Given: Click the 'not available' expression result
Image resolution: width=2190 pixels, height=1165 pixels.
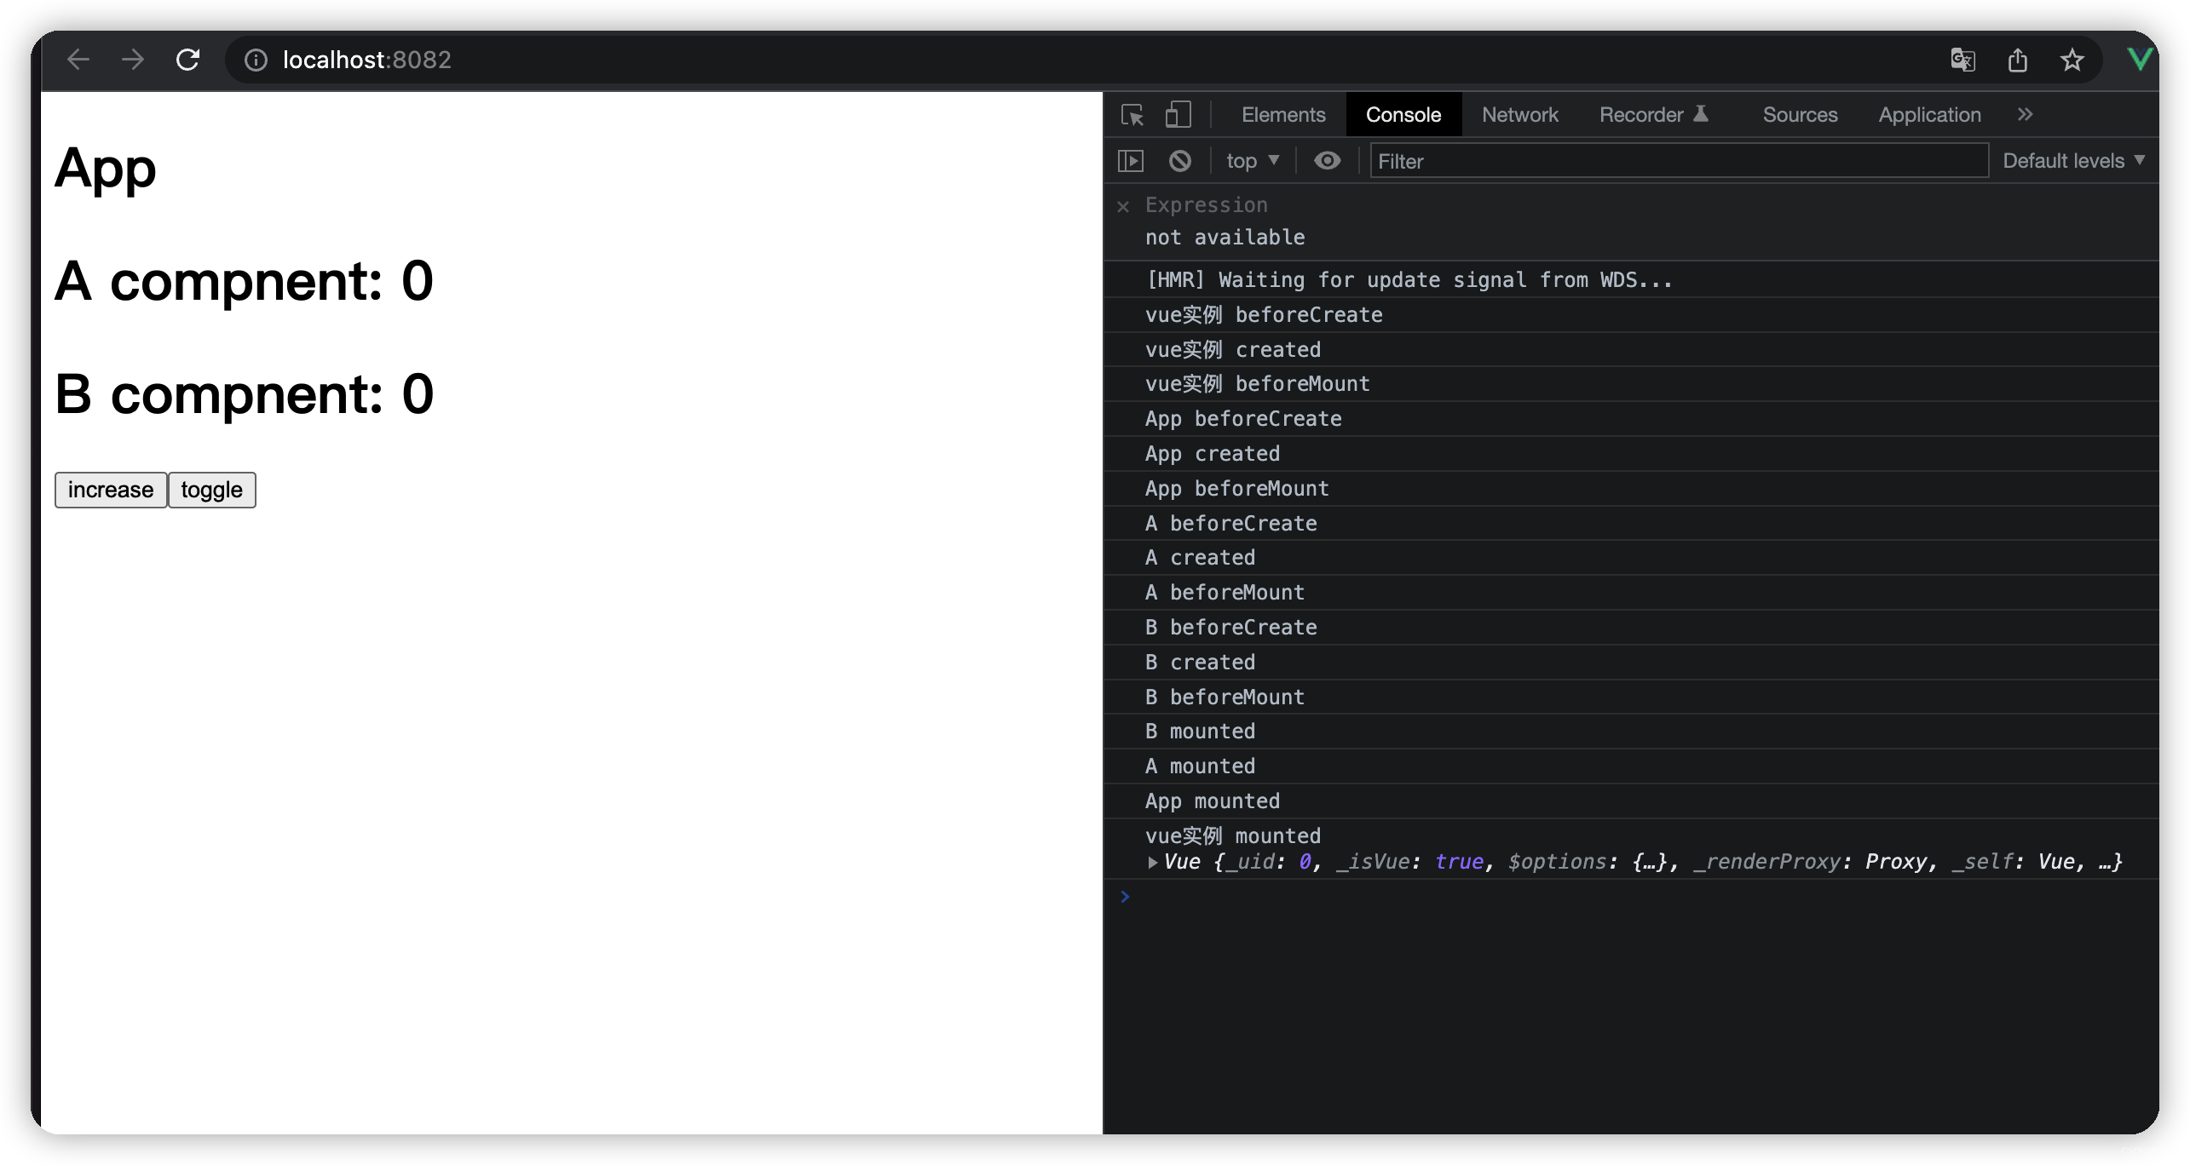Looking at the screenshot, I should click(x=1225, y=238).
